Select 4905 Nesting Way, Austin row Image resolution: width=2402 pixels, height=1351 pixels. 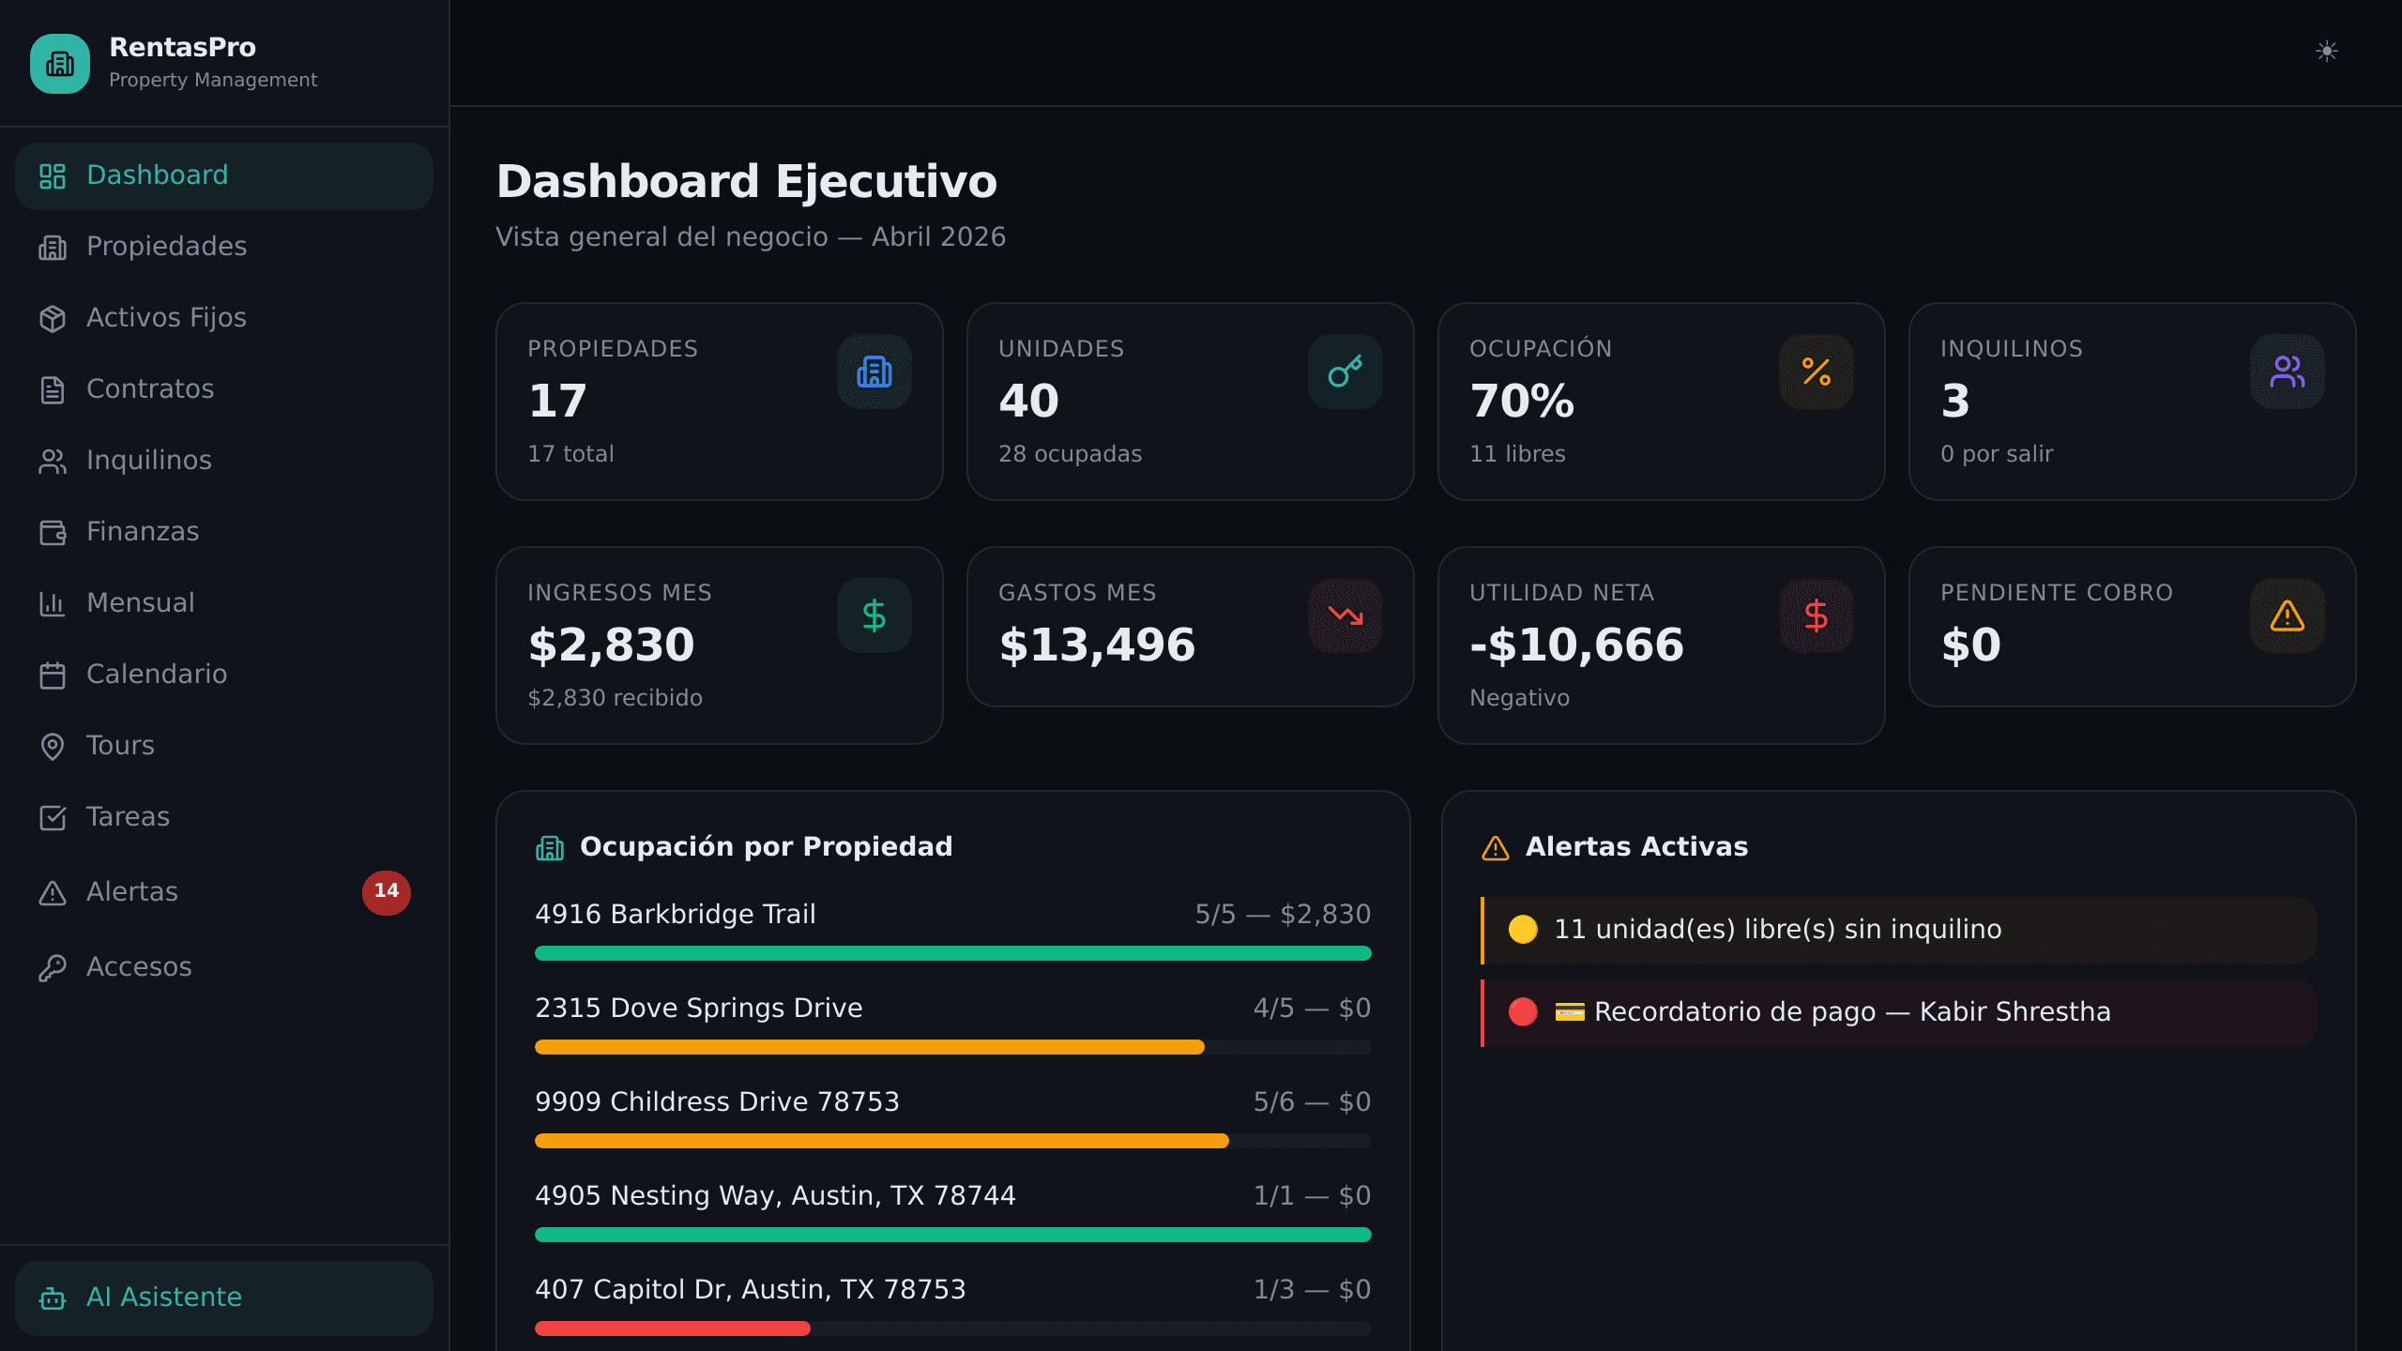click(x=953, y=1210)
